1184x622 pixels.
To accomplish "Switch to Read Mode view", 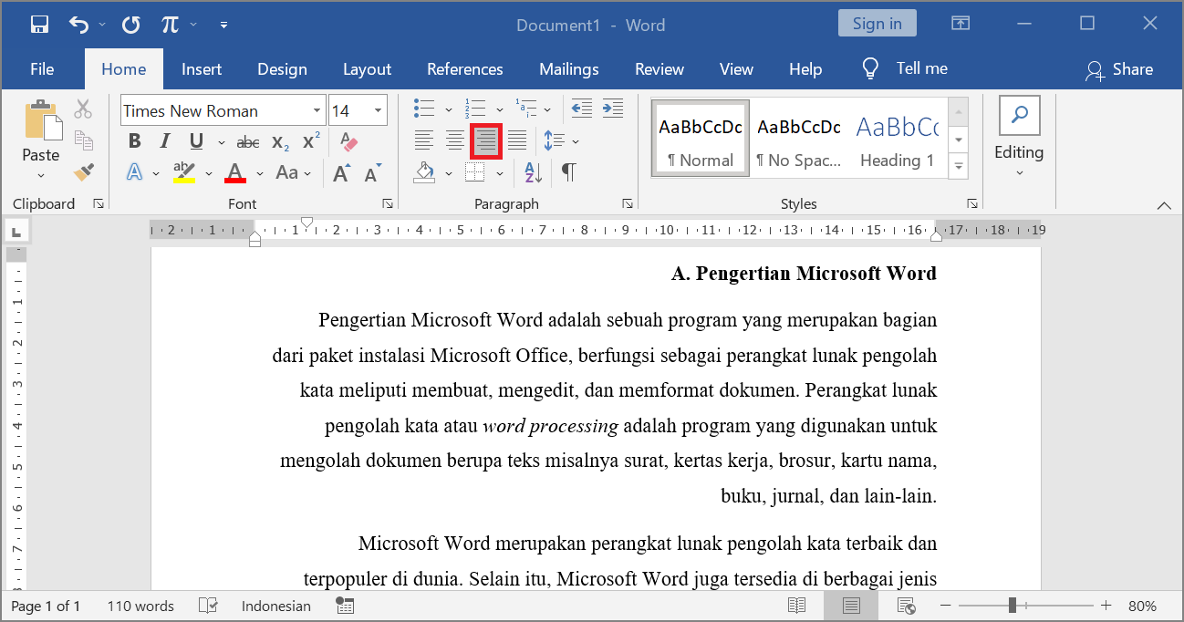I will [797, 606].
